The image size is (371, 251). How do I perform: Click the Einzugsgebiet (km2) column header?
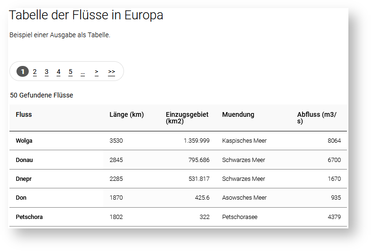(187, 118)
